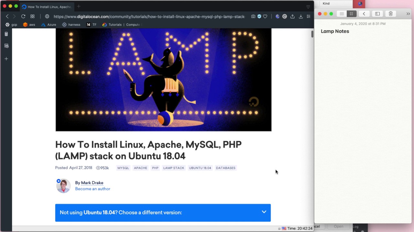This screenshot has height=232, width=414.
Task: Click the LAMP elephant hero image
Action: (x=163, y=80)
